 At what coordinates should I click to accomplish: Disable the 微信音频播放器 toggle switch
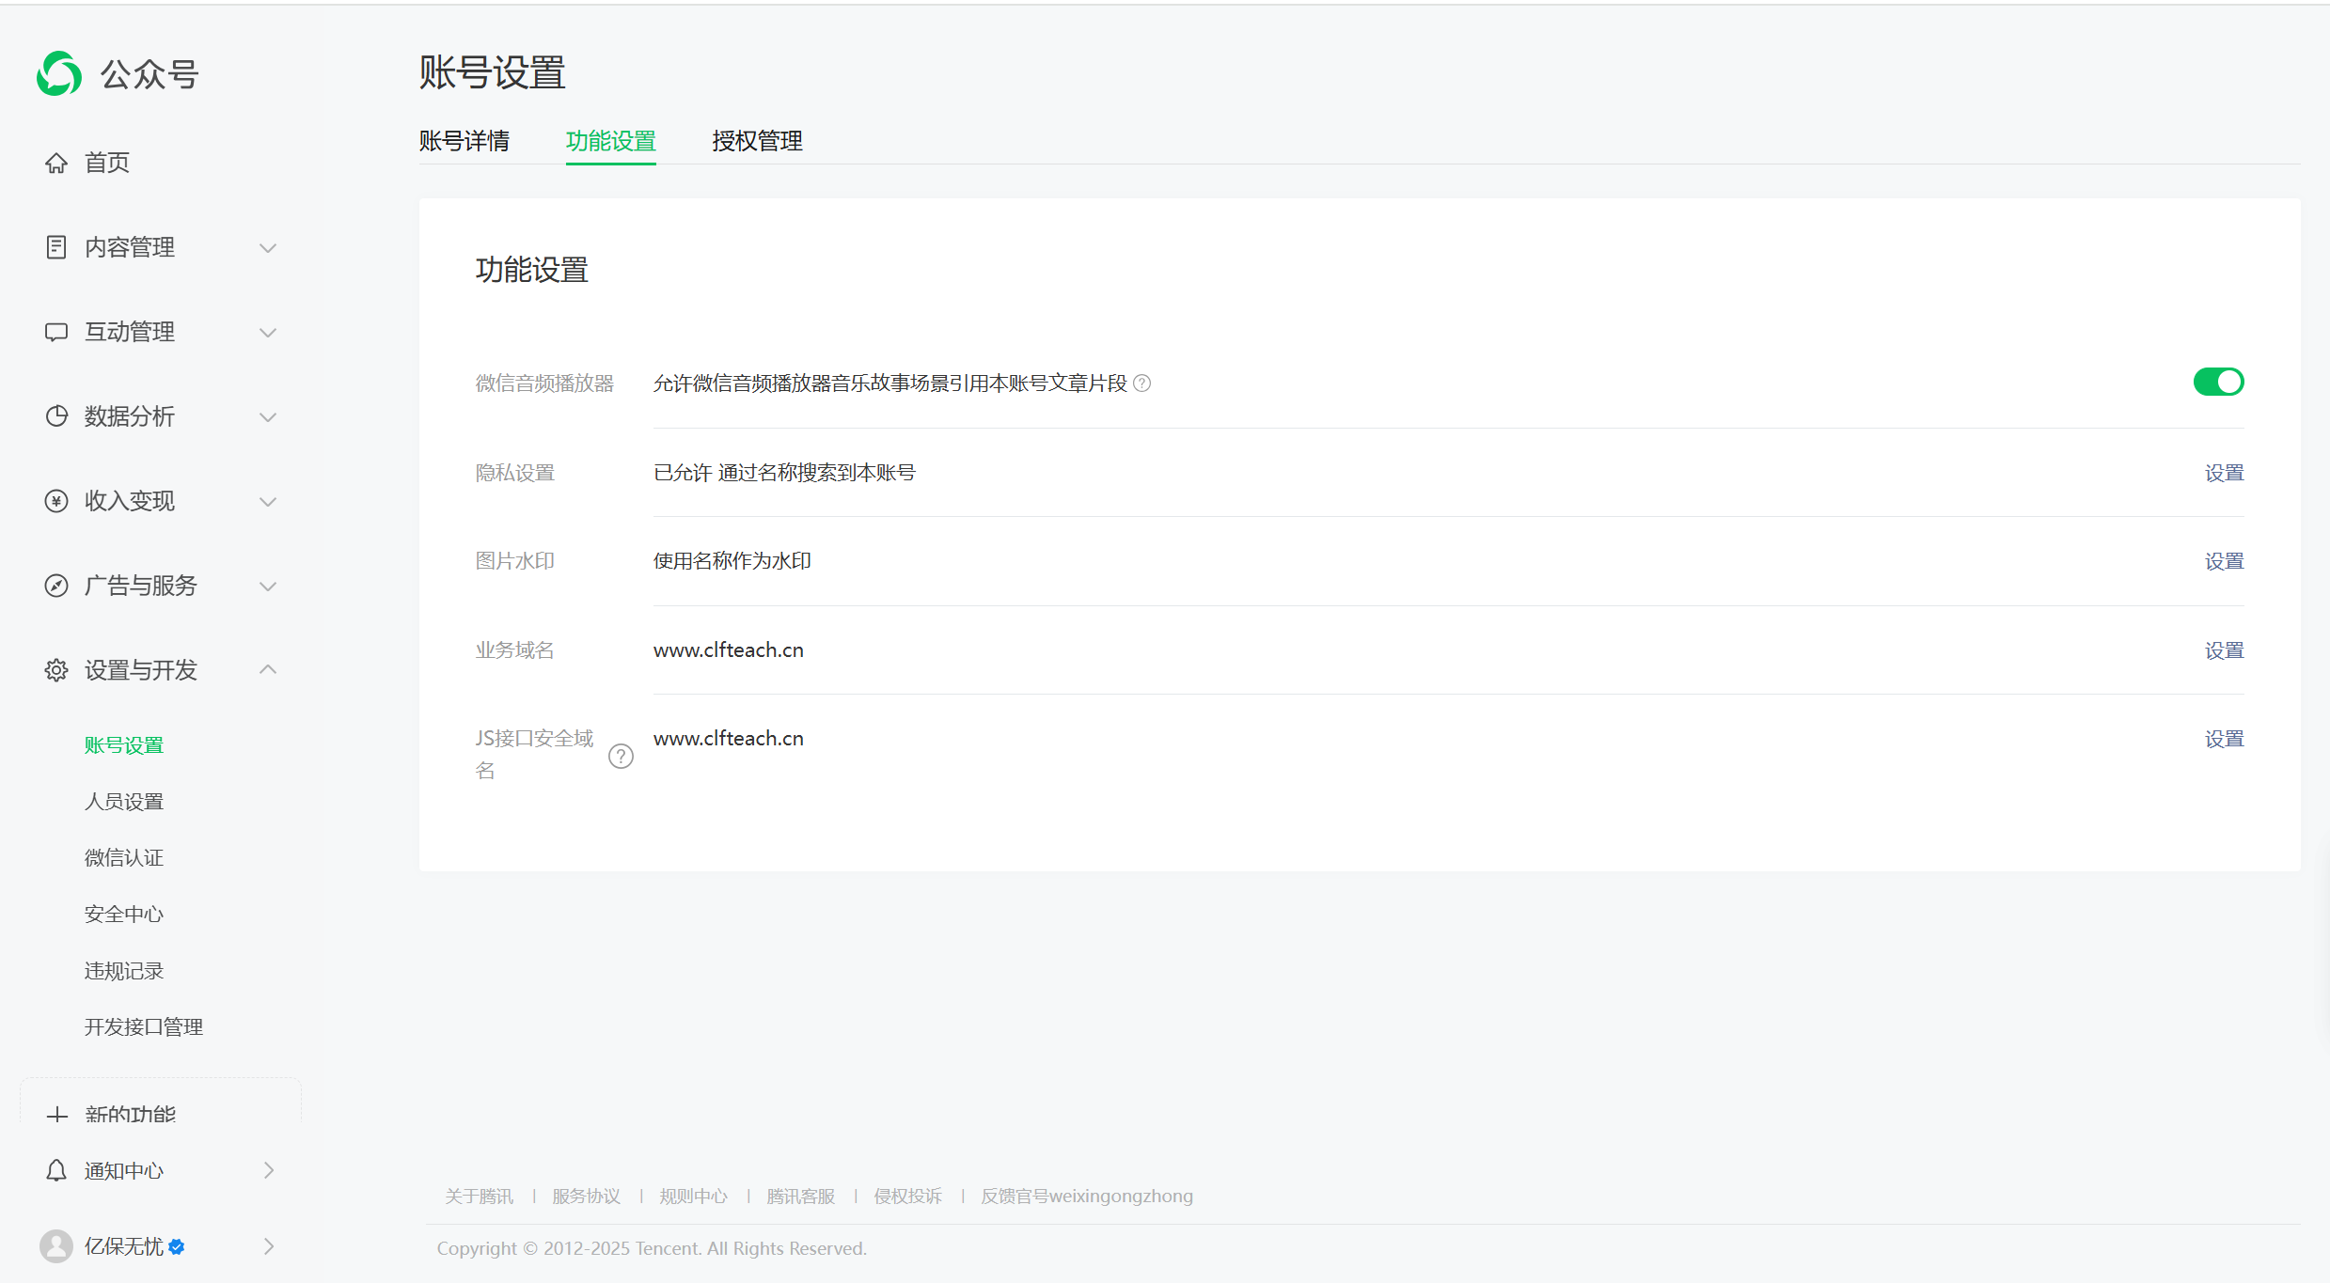click(2218, 382)
